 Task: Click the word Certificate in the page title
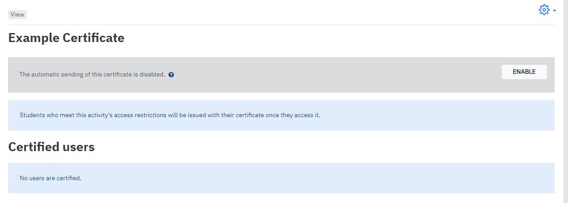pos(94,38)
